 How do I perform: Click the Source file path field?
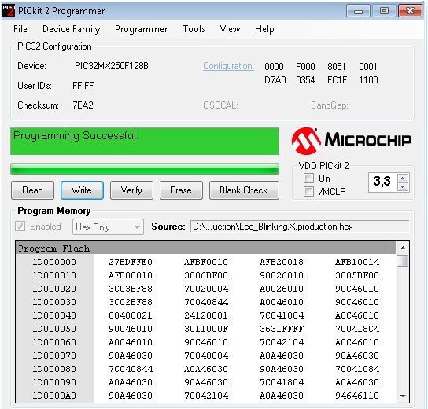pyautogui.click(x=300, y=227)
